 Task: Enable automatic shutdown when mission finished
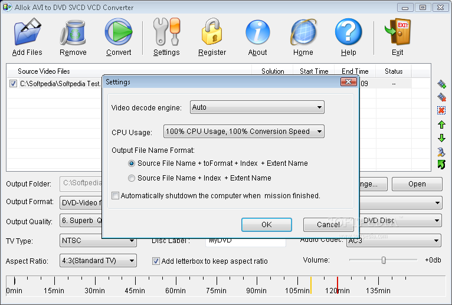coord(115,196)
